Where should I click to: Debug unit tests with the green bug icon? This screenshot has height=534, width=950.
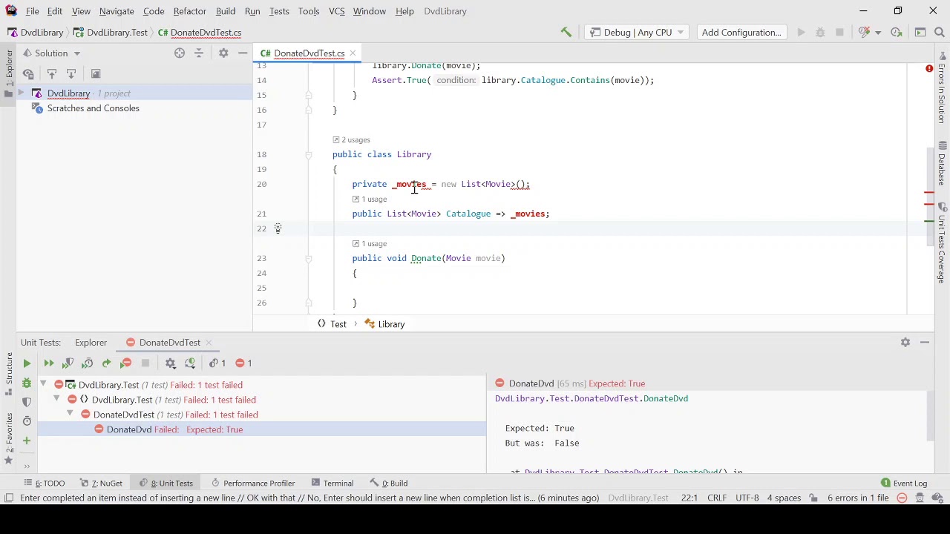(x=27, y=383)
